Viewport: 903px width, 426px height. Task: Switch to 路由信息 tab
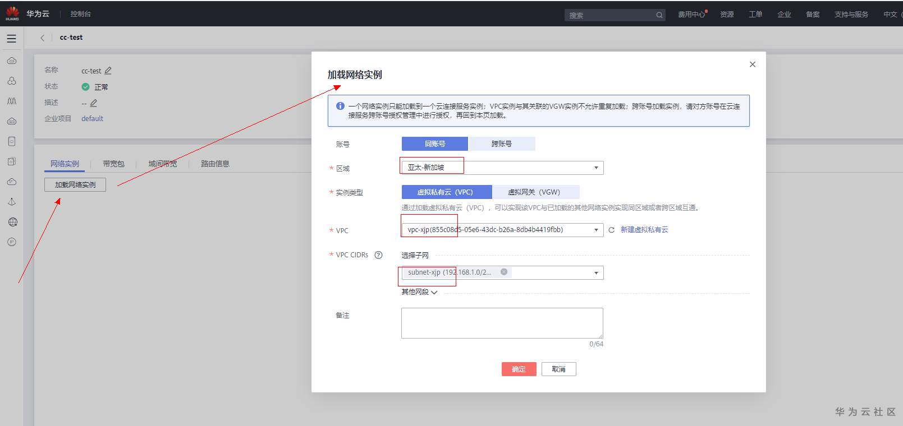coord(215,164)
